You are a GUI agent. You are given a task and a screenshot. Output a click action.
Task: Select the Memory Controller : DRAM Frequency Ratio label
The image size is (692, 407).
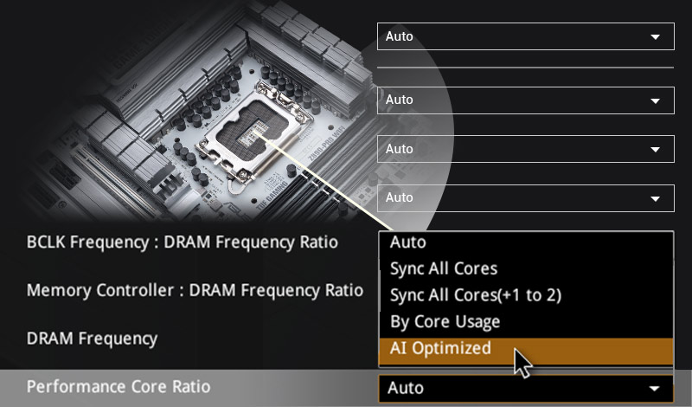tap(195, 290)
